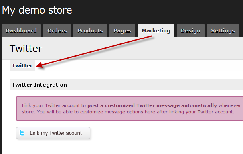243x154 pixels.
Task: Navigate to the Settings tab
Action: click(x=223, y=30)
